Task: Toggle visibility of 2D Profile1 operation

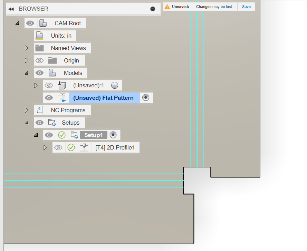Action: pos(58,147)
